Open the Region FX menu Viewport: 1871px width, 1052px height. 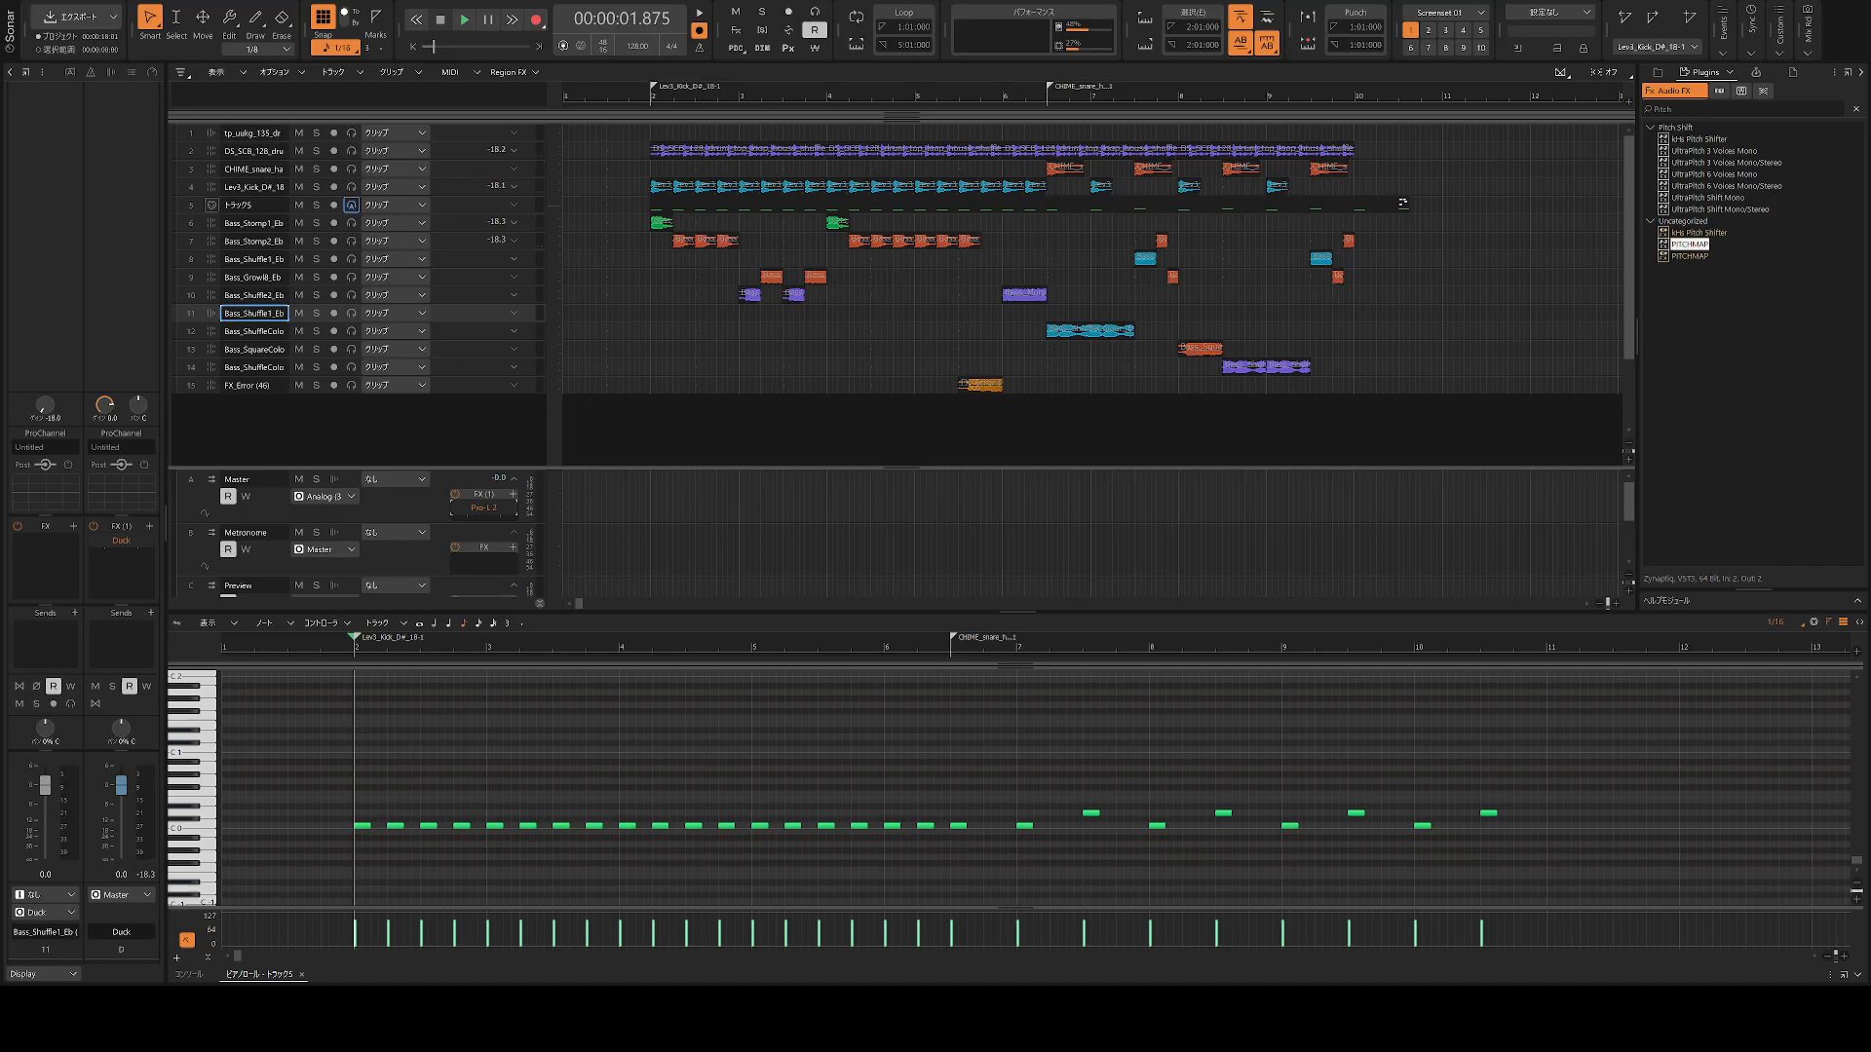(x=508, y=72)
